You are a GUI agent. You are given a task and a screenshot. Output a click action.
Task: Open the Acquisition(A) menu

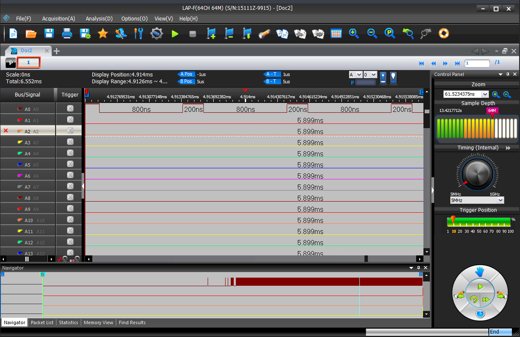click(59, 18)
